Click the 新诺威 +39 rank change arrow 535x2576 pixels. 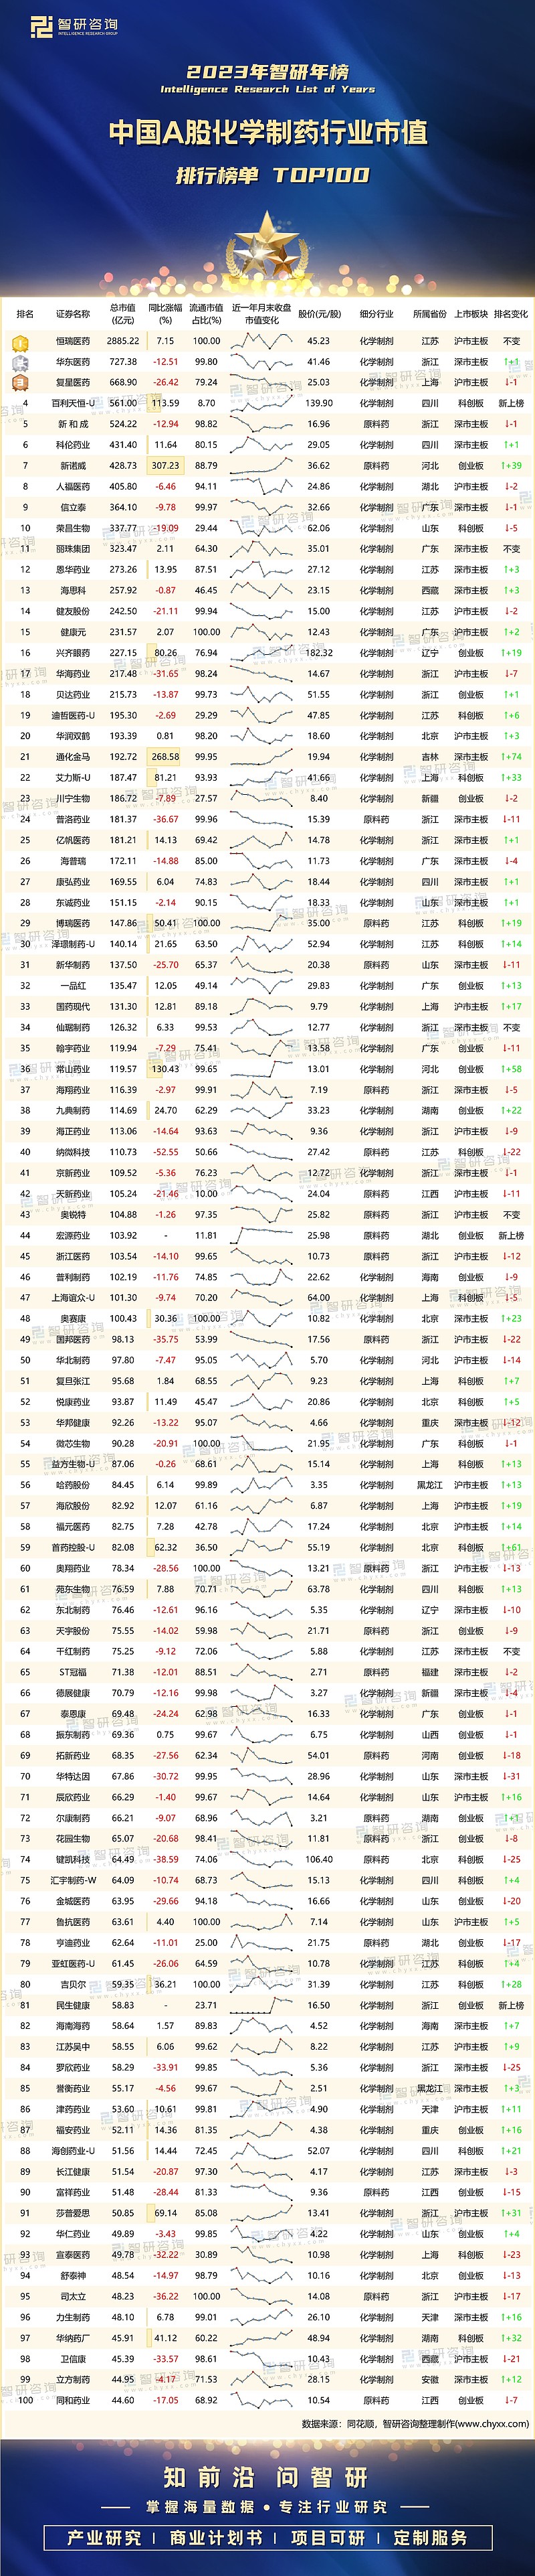(x=511, y=466)
